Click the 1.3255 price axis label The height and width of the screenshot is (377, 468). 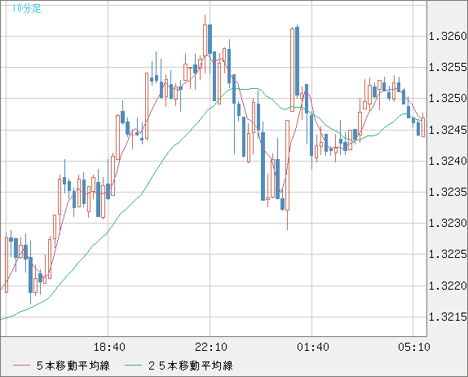coord(448,67)
